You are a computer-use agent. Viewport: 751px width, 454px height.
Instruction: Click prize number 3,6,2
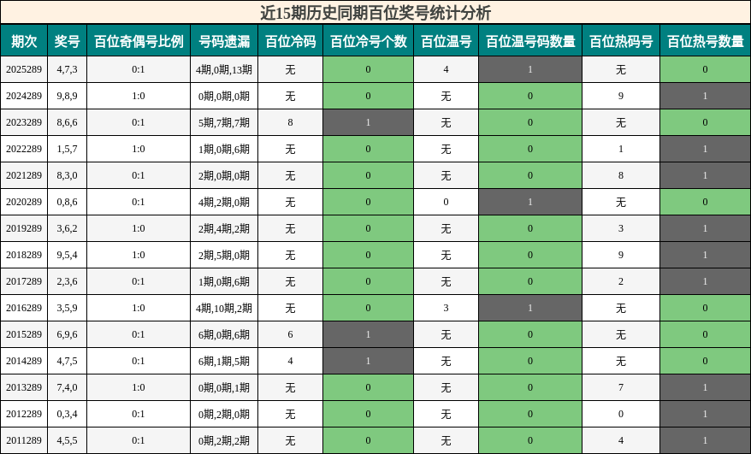[67, 228]
